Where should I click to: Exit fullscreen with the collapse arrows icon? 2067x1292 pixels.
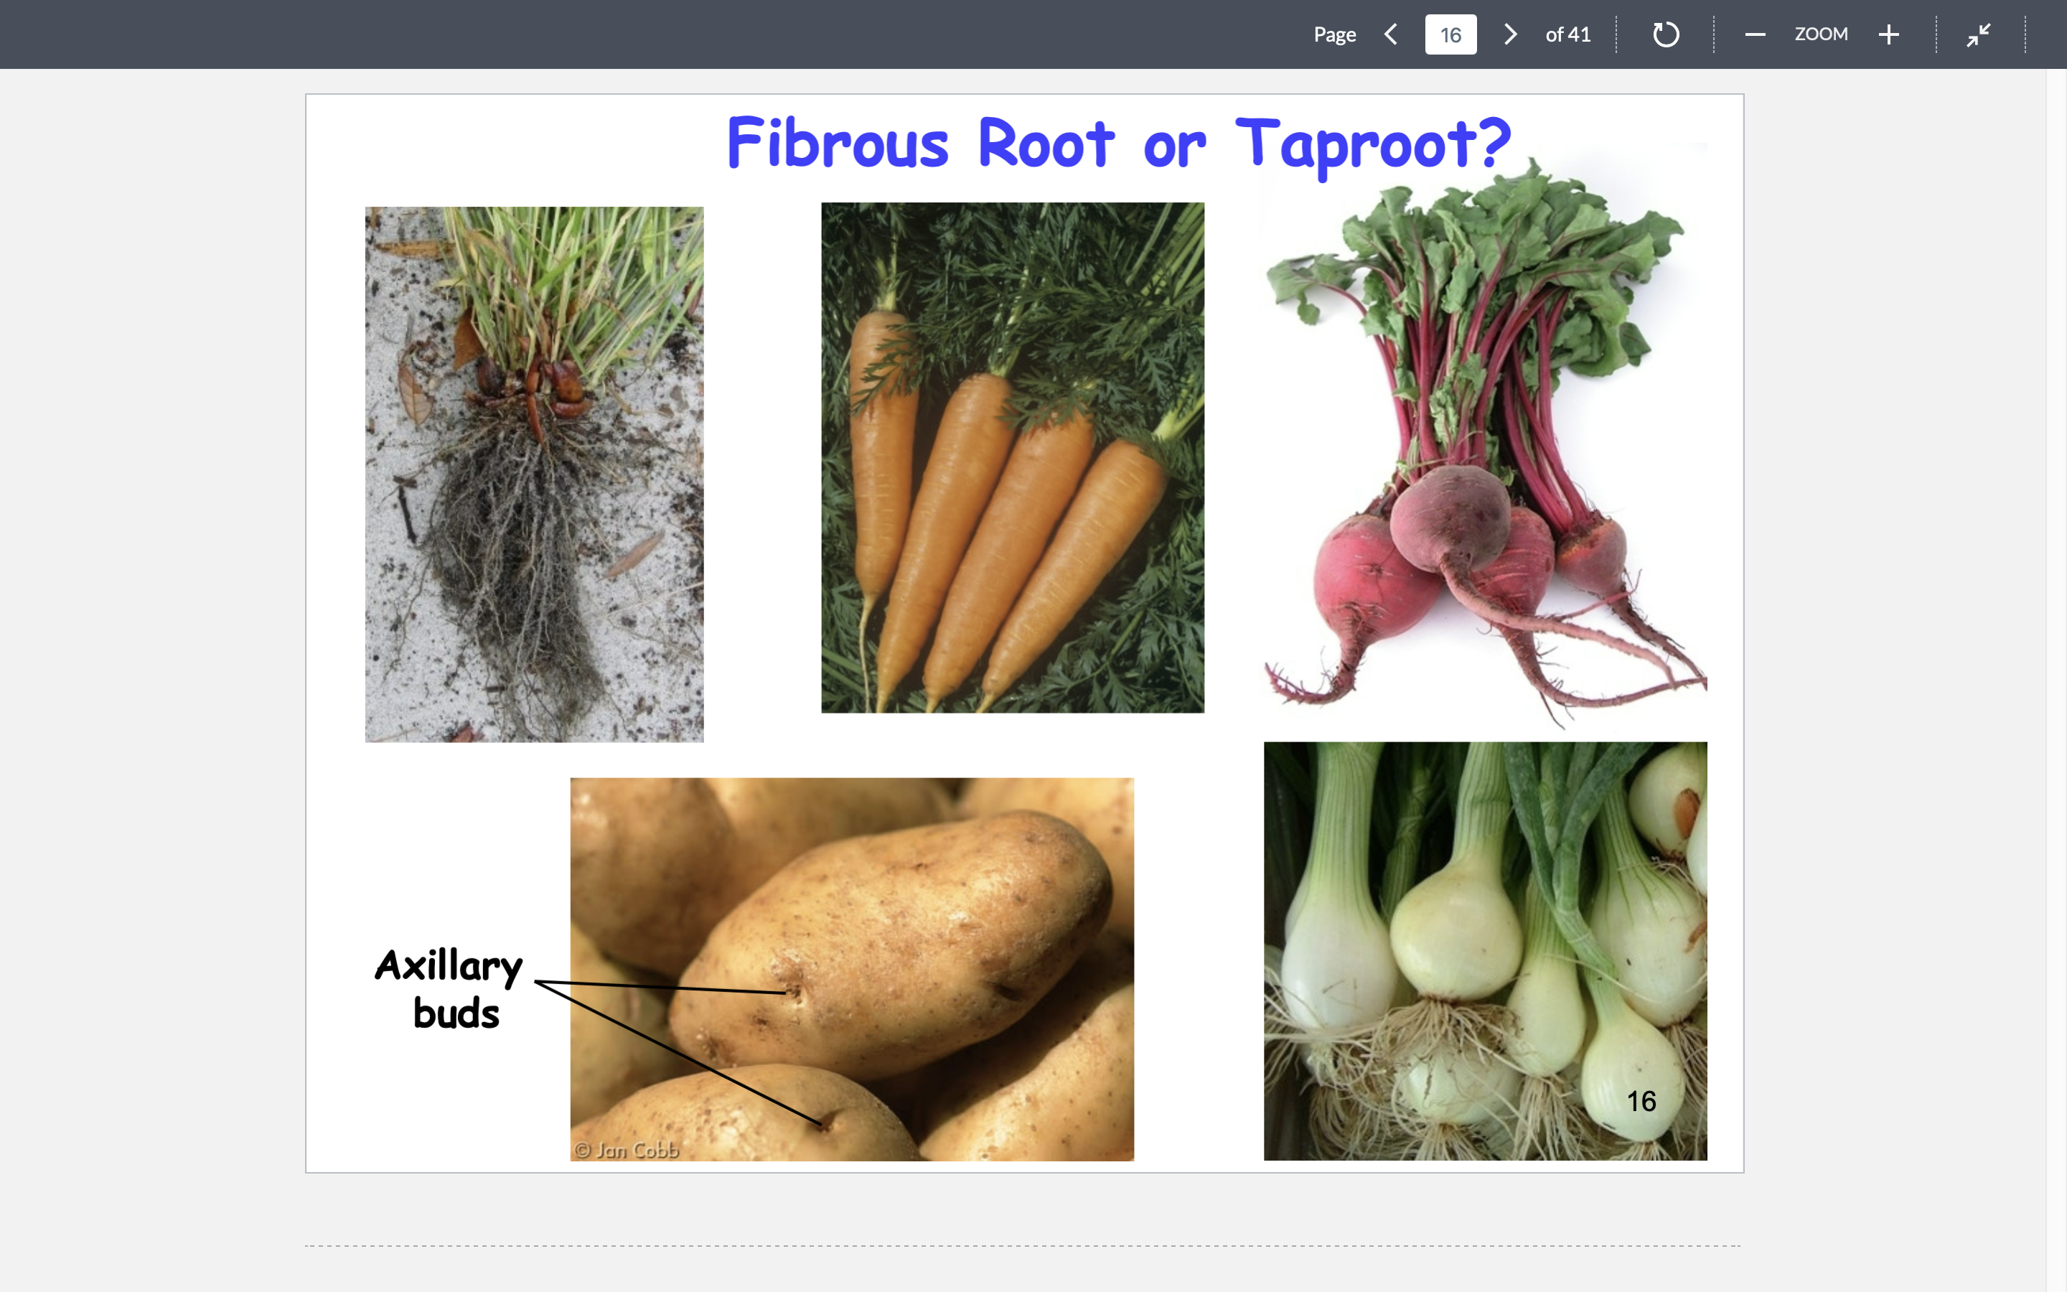[x=1978, y=34]
